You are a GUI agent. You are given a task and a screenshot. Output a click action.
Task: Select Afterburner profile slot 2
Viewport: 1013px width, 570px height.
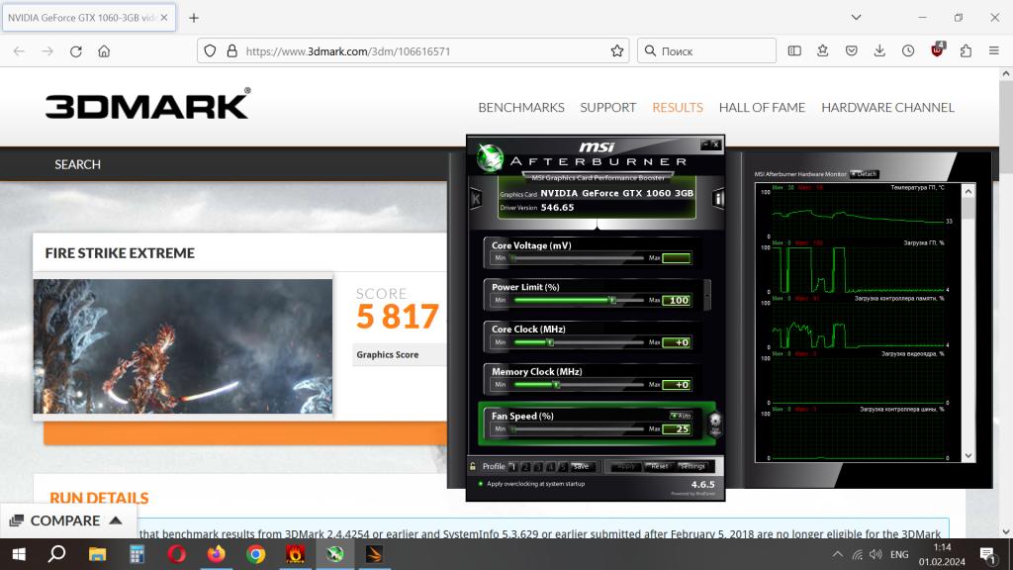(x=525, y=467)
